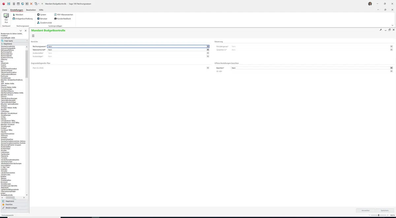396x218 pixels.
Task: Click the magnifier icon of Freie Suche
Action: click(x=2, y=41)
